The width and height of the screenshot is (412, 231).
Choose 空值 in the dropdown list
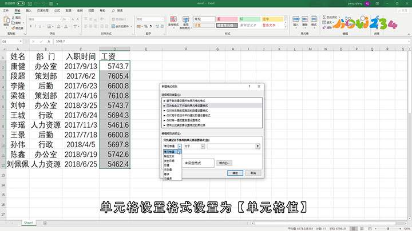point(172,165)
